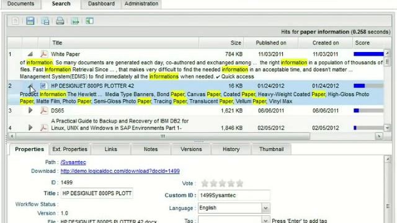Viewport: 397px width, 223px height.
Task: Click PDF icon of Practical Guide to Backup
Action: 43,128
